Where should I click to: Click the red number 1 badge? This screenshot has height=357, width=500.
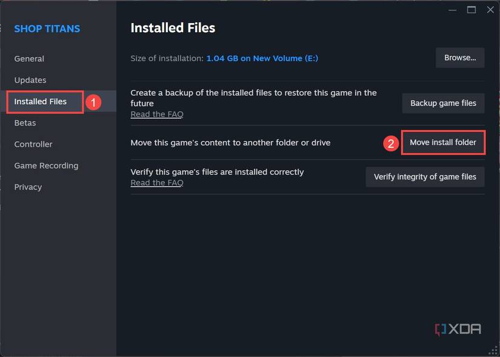pos(93,102)
